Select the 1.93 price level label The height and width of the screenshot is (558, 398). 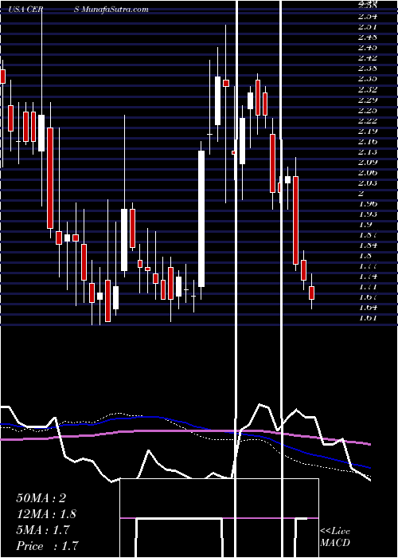tap(368, 214)
